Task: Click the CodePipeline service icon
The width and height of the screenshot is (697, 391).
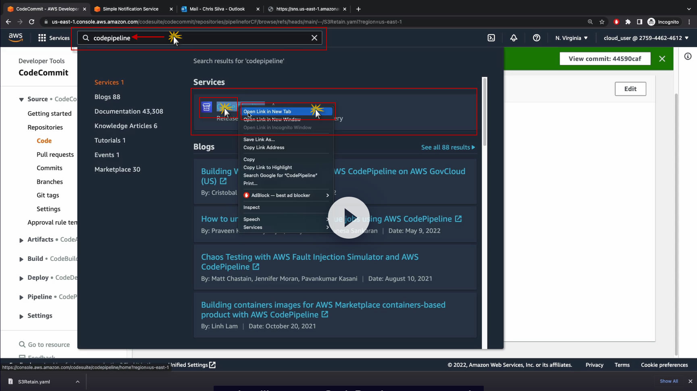Action: (206, 107)
